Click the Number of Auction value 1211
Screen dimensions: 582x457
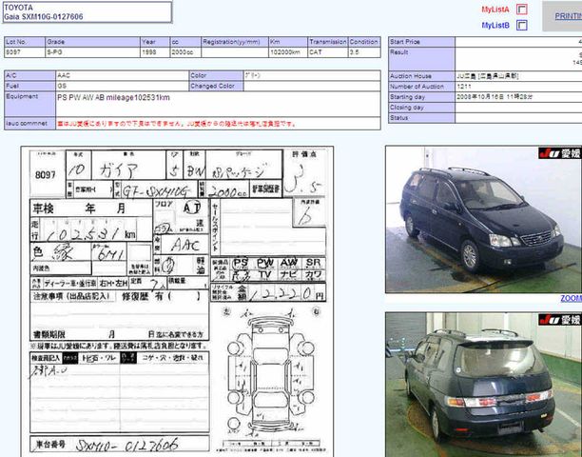[464, 87]
